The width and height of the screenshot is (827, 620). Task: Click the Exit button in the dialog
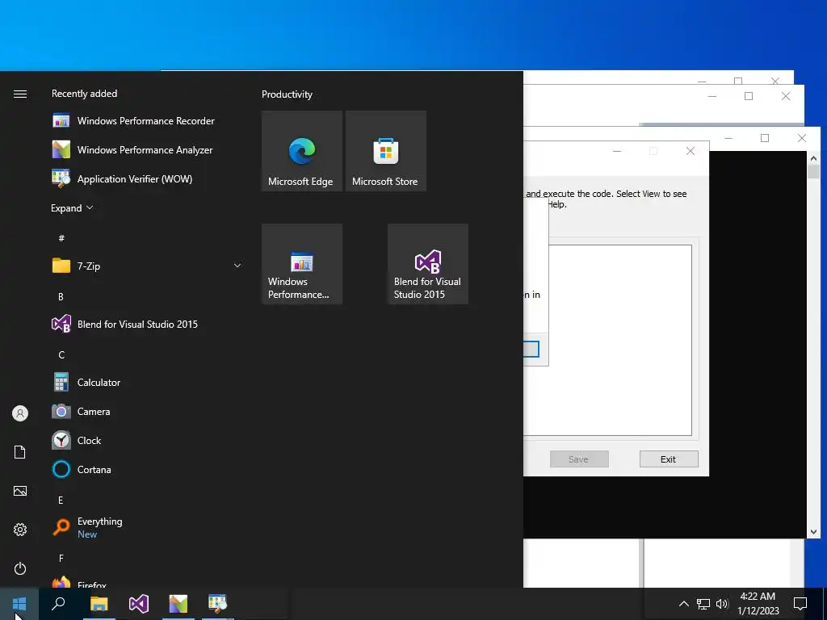pyautogui.click(x=669, y=459)
